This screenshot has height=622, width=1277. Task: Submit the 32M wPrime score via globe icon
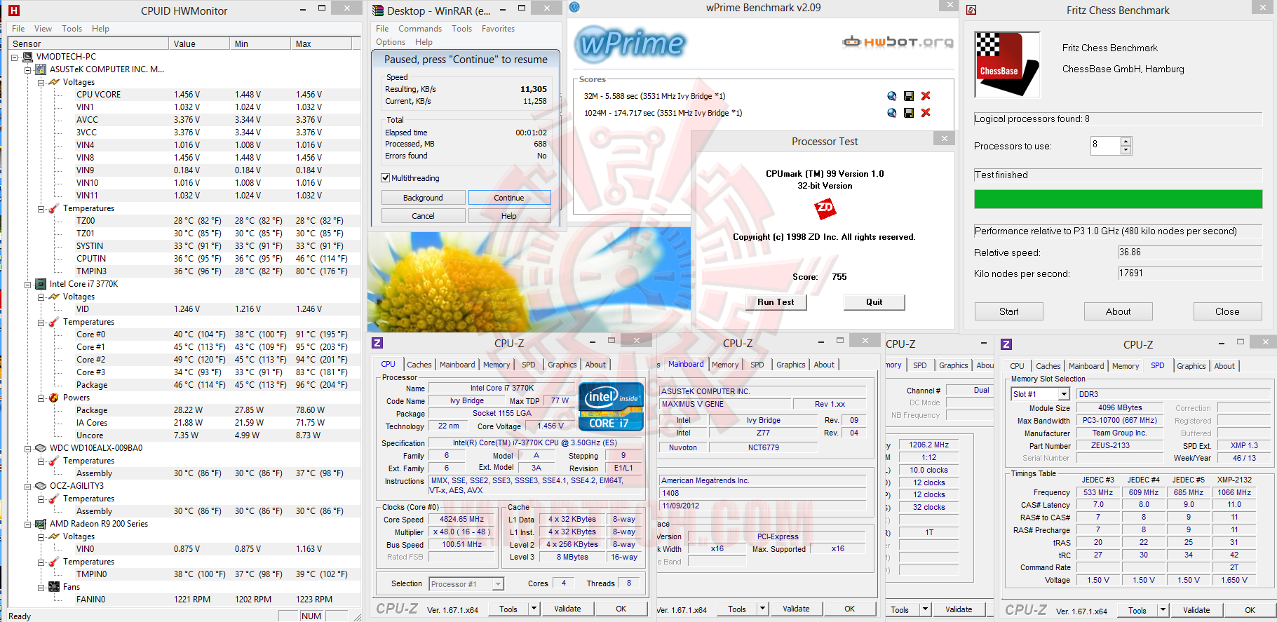click(891, 96)
